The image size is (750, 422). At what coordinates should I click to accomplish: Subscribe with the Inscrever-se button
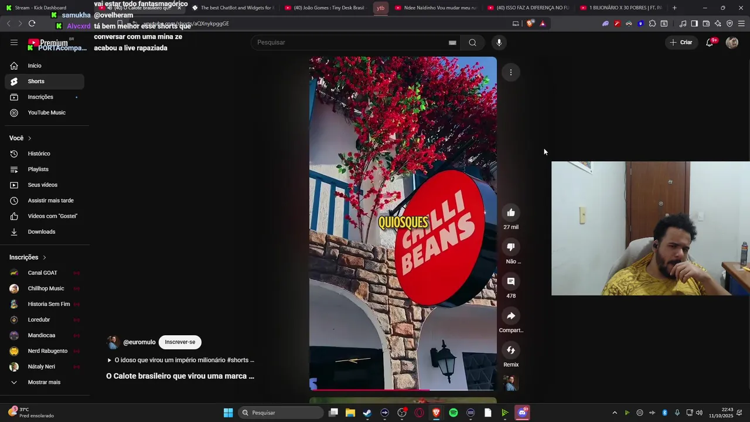tap(180, 342)
